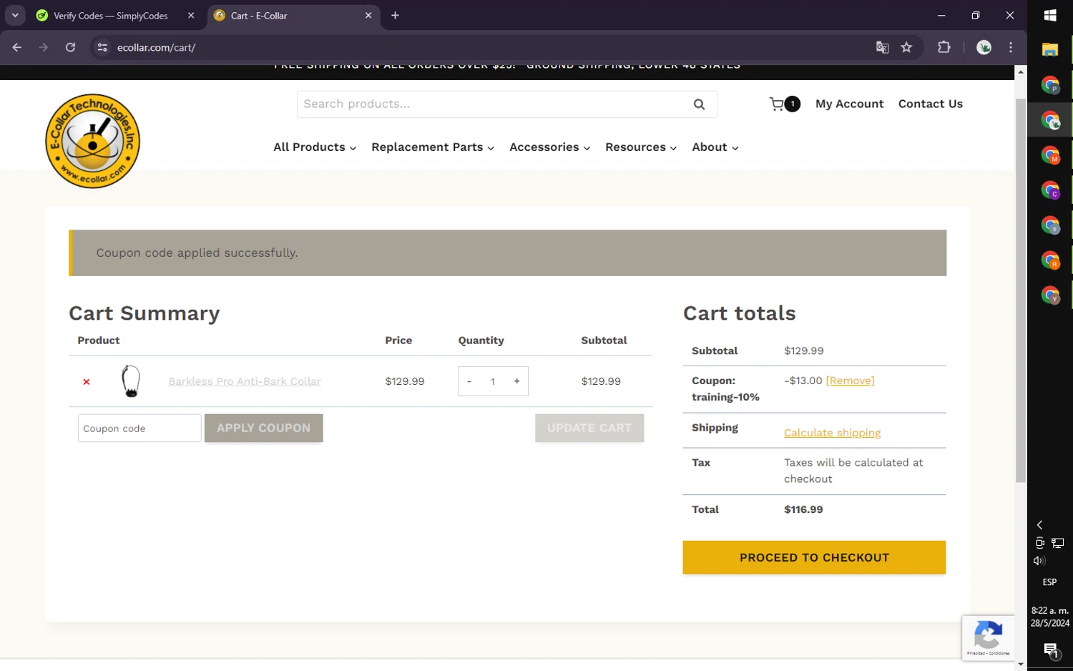Open Contact Us page
This screenshot has height=671, width=1073.
930,104
